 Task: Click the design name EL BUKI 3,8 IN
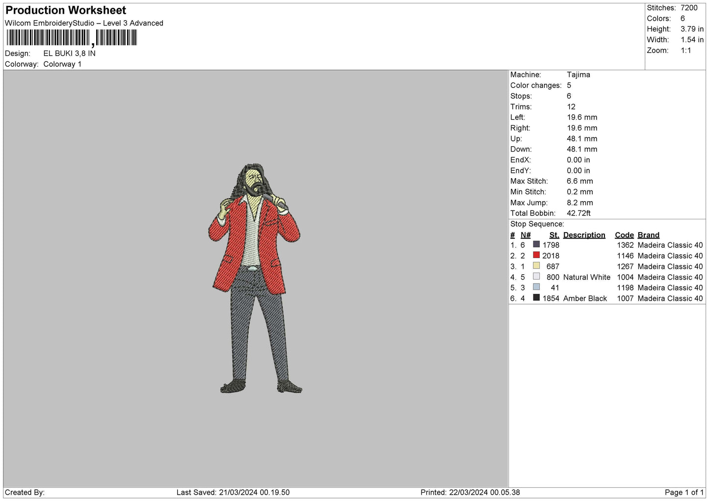click(69, 53)
